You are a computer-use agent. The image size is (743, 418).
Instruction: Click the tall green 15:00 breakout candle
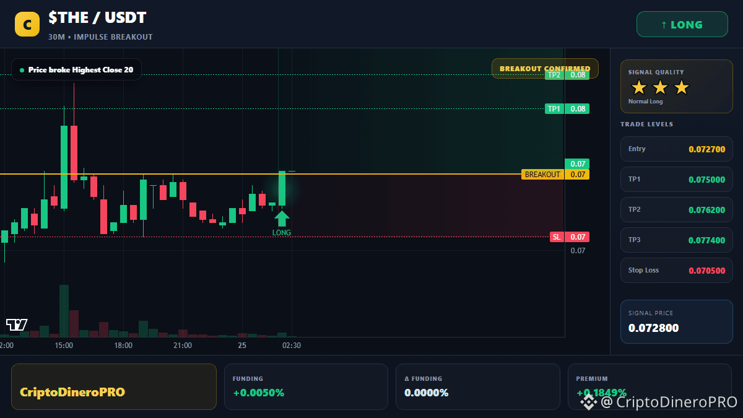(64, 167)
